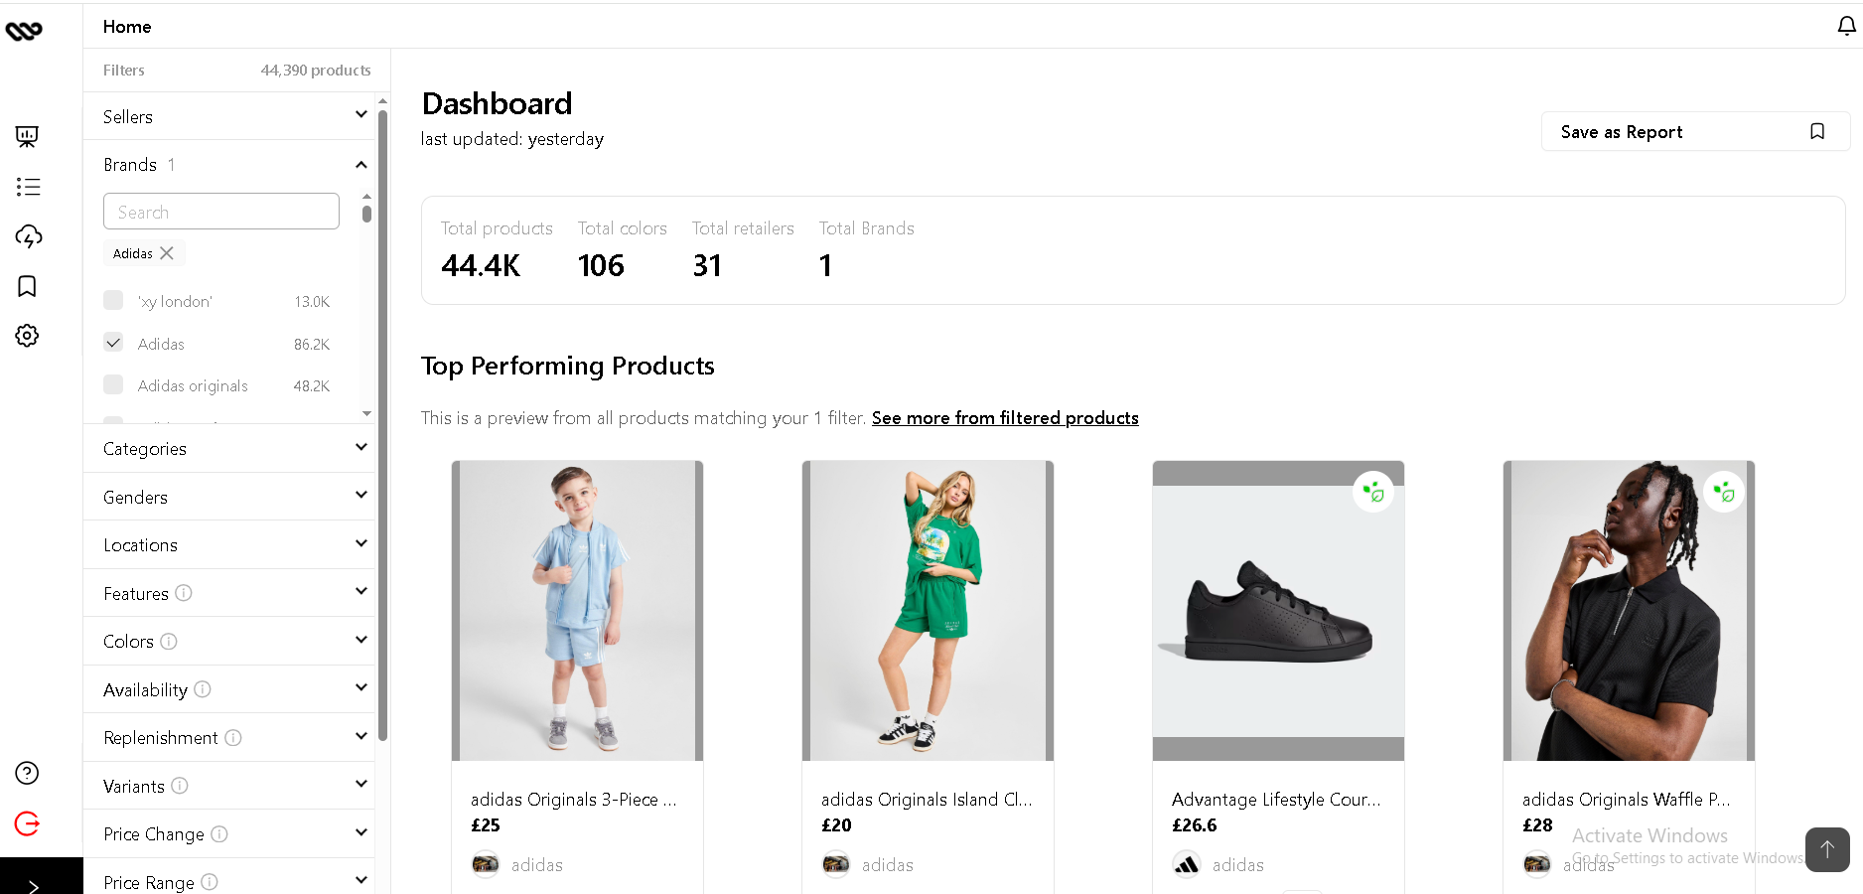Open saved reports bookmark sidebar icon
This screenshot has width=1863, height=894.
click(27, 286)
